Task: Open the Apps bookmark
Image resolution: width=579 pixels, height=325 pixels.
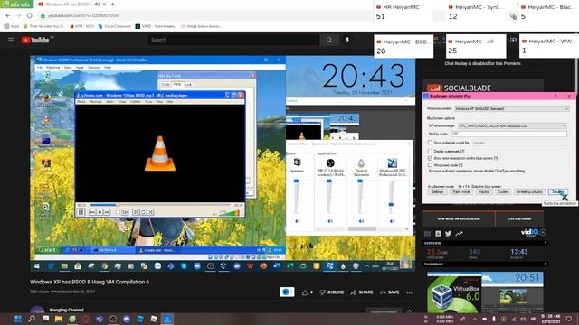Action: (11, 26)
